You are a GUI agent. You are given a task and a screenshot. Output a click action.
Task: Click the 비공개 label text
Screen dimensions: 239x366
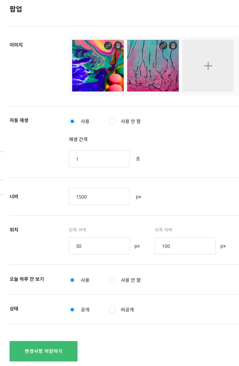127,310
